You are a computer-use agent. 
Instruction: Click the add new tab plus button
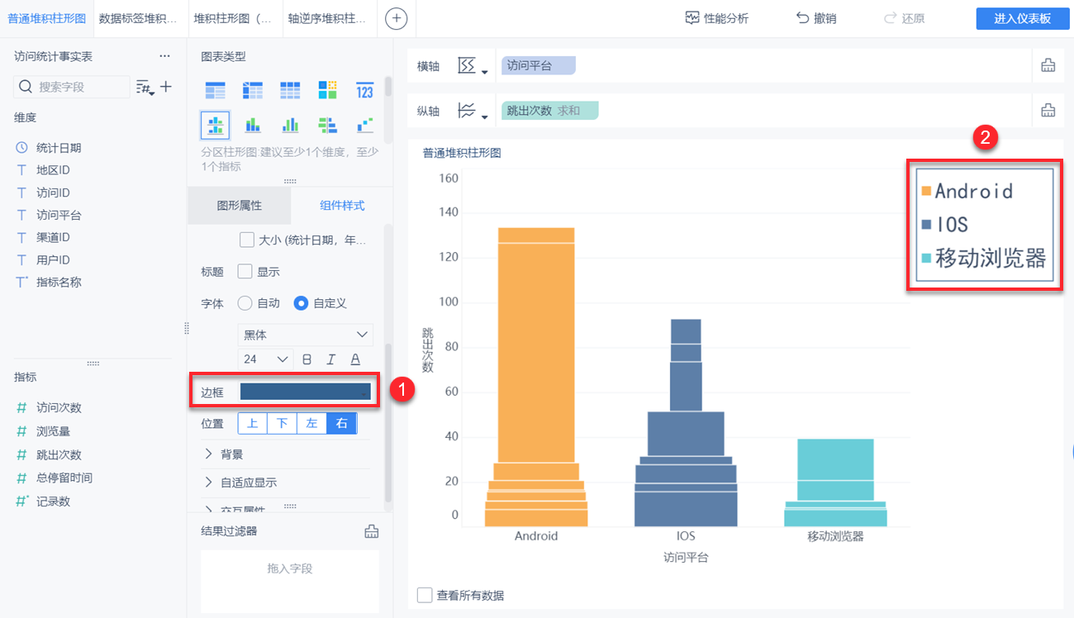point(397,18)
